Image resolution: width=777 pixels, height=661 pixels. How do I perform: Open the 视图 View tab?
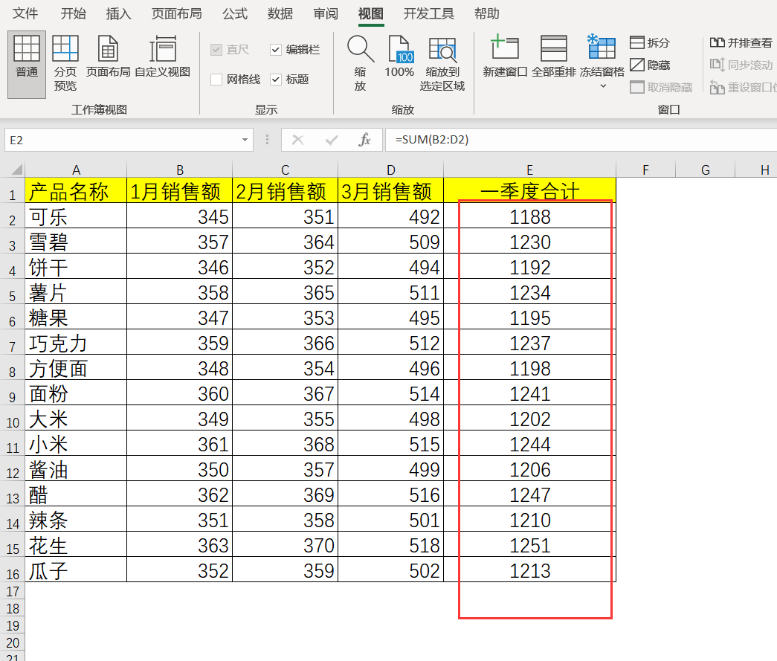371,13
